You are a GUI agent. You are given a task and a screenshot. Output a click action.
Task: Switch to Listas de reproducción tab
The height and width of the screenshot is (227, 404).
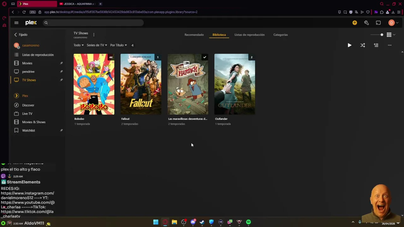pos(249,35)
